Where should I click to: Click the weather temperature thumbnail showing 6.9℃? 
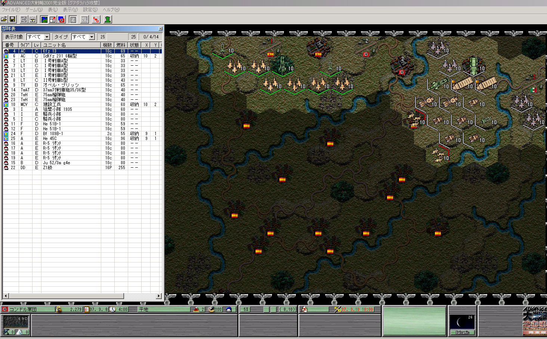[16, 322]
